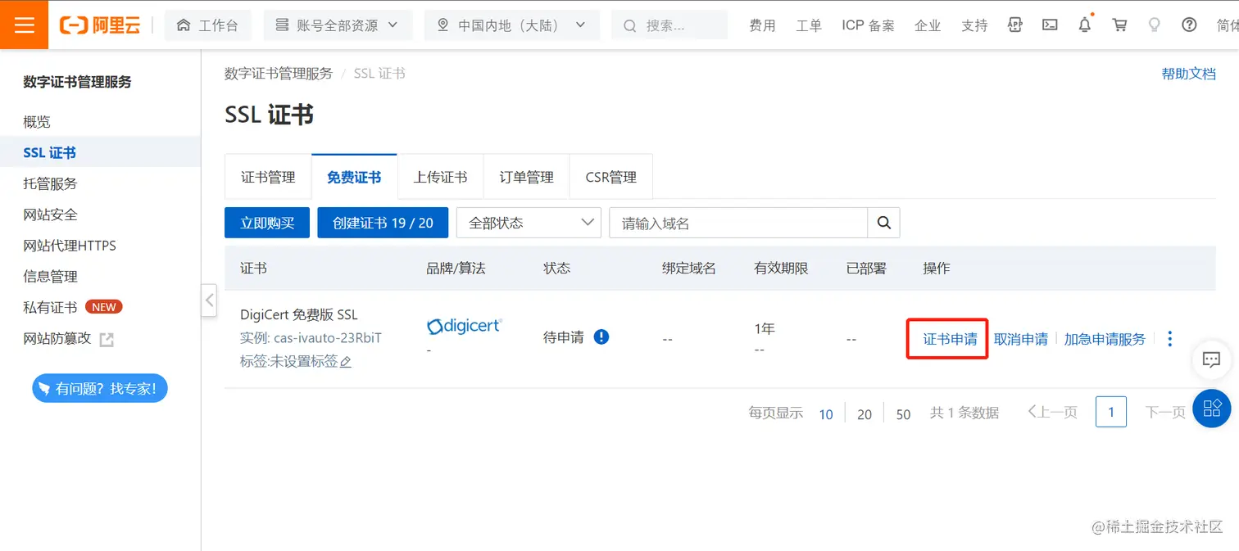Open the 费用 menu
This screenshot has height=551, width=1239.
point(762,25)
